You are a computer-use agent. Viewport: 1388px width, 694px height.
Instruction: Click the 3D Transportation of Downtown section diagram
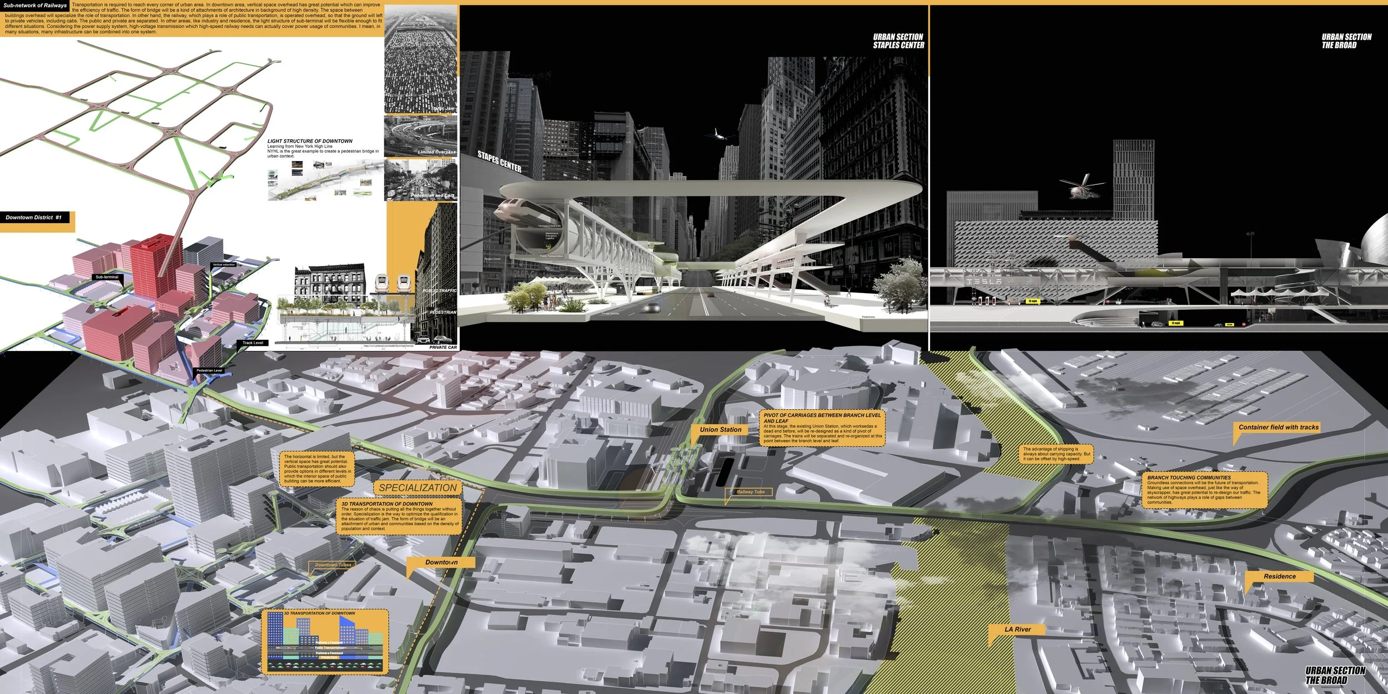point(325,643)
